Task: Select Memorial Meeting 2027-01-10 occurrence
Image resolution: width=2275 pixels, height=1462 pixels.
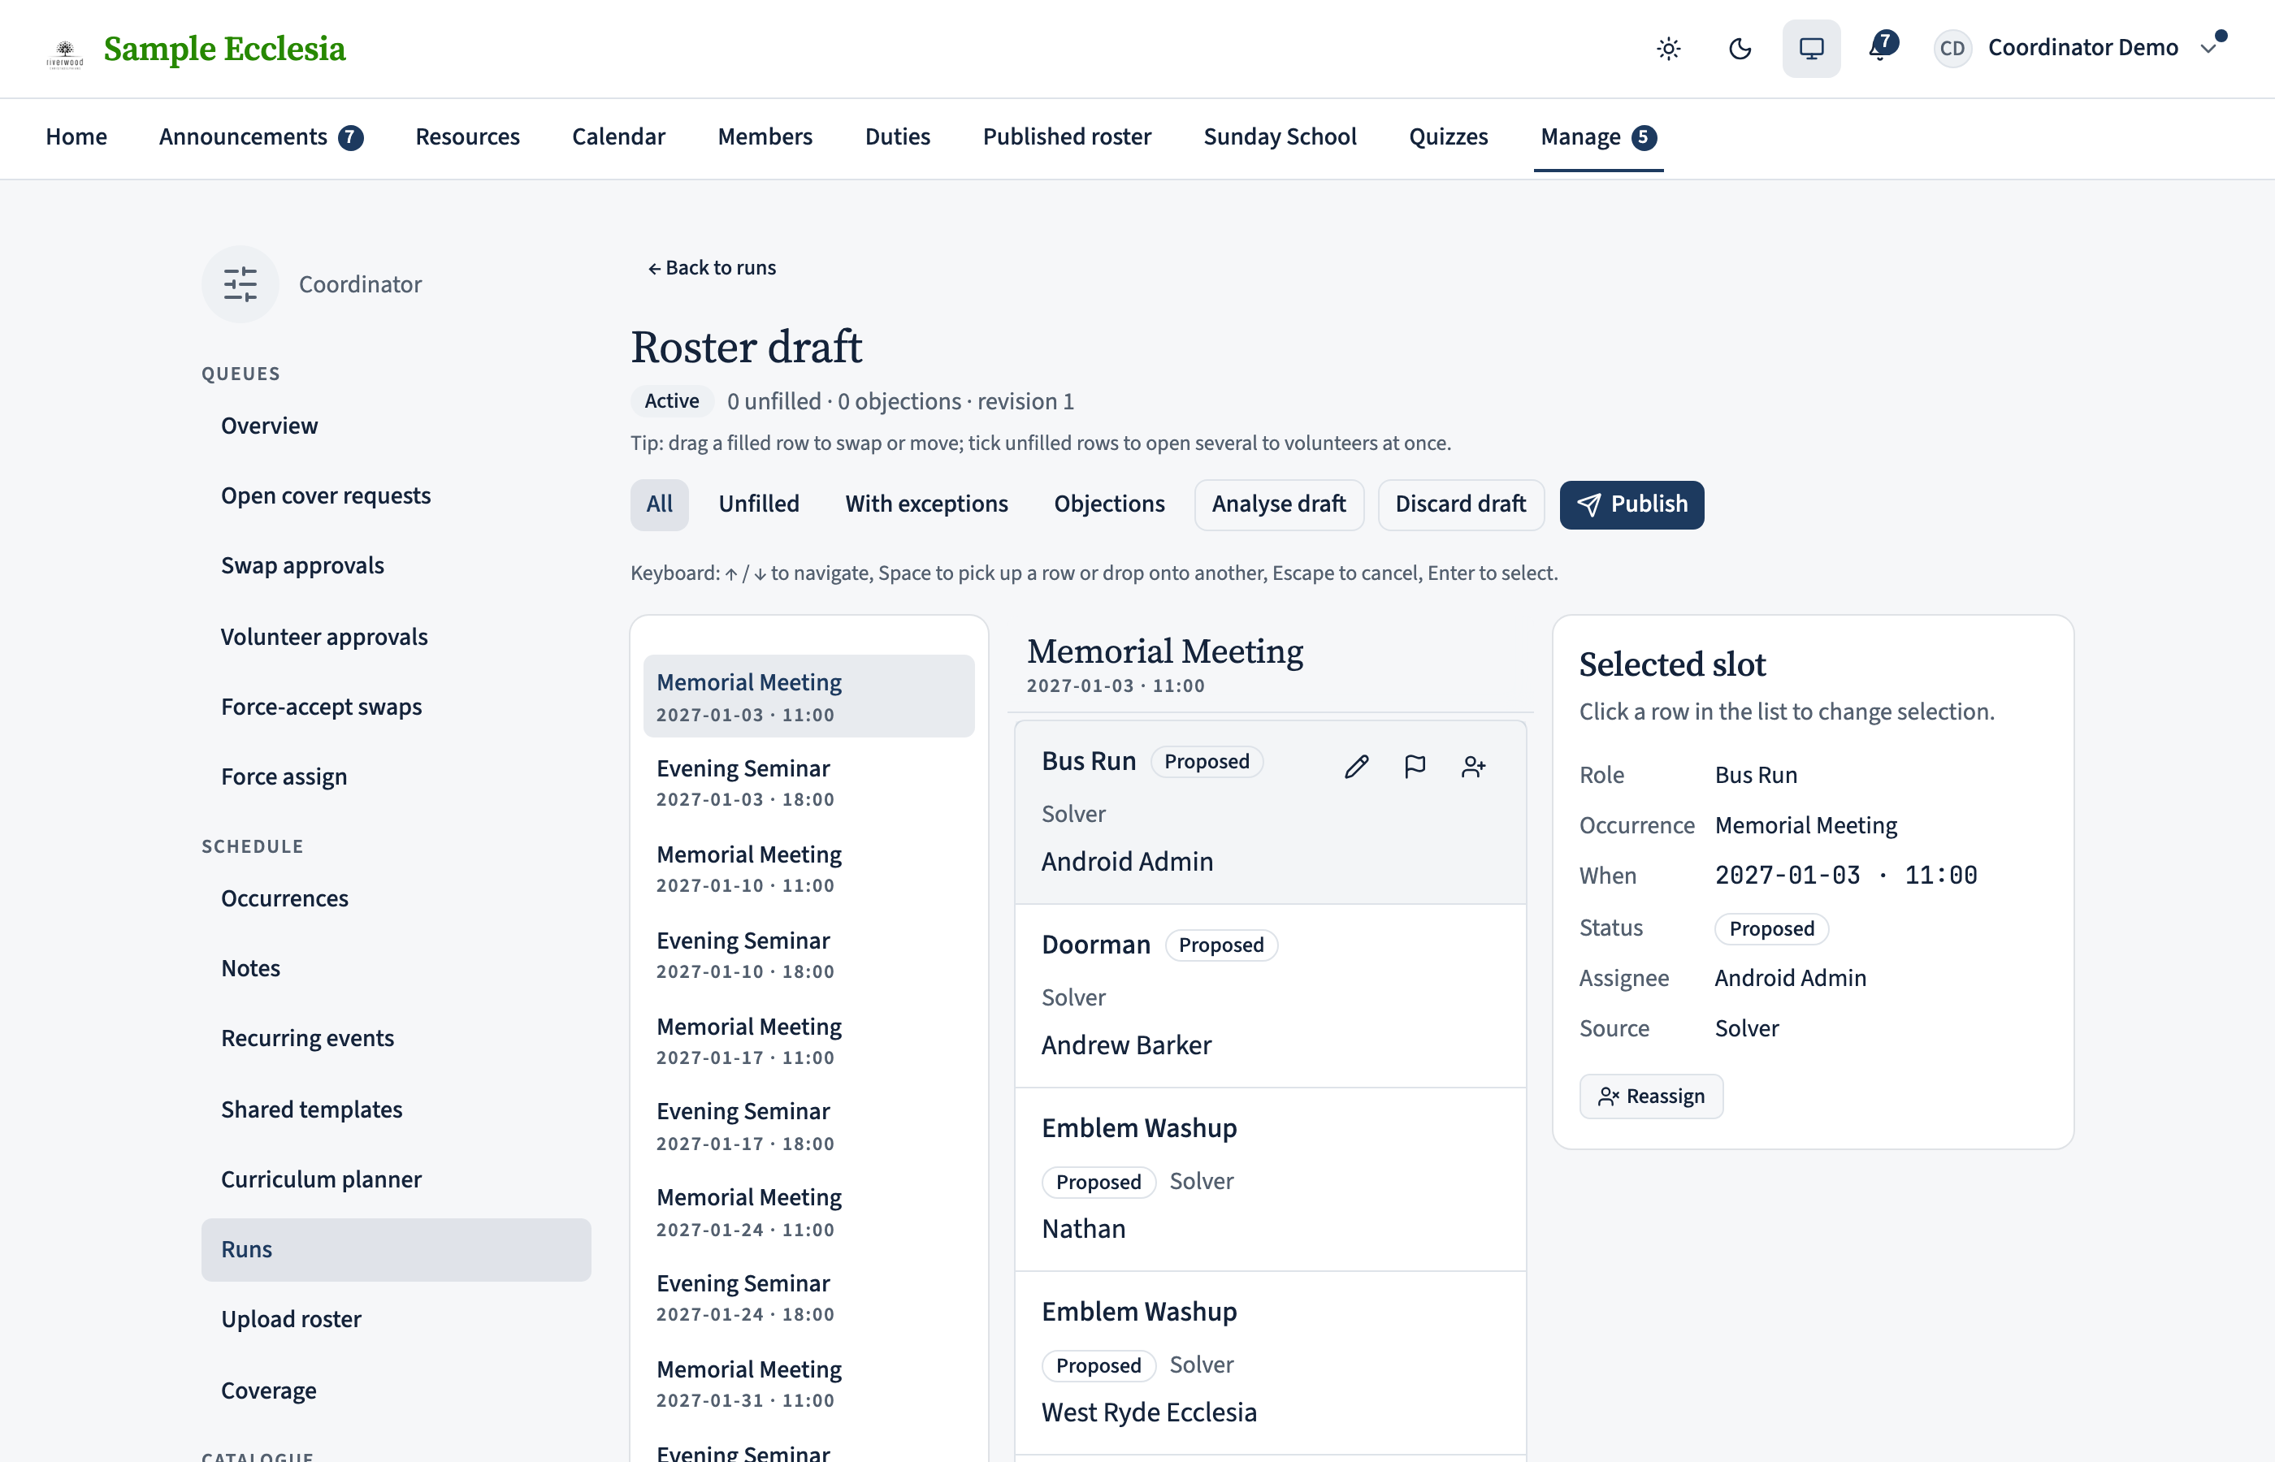Action: (809, 868)
